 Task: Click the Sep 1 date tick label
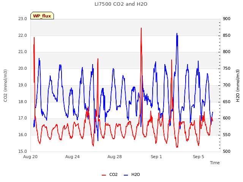tap(156, 157)
